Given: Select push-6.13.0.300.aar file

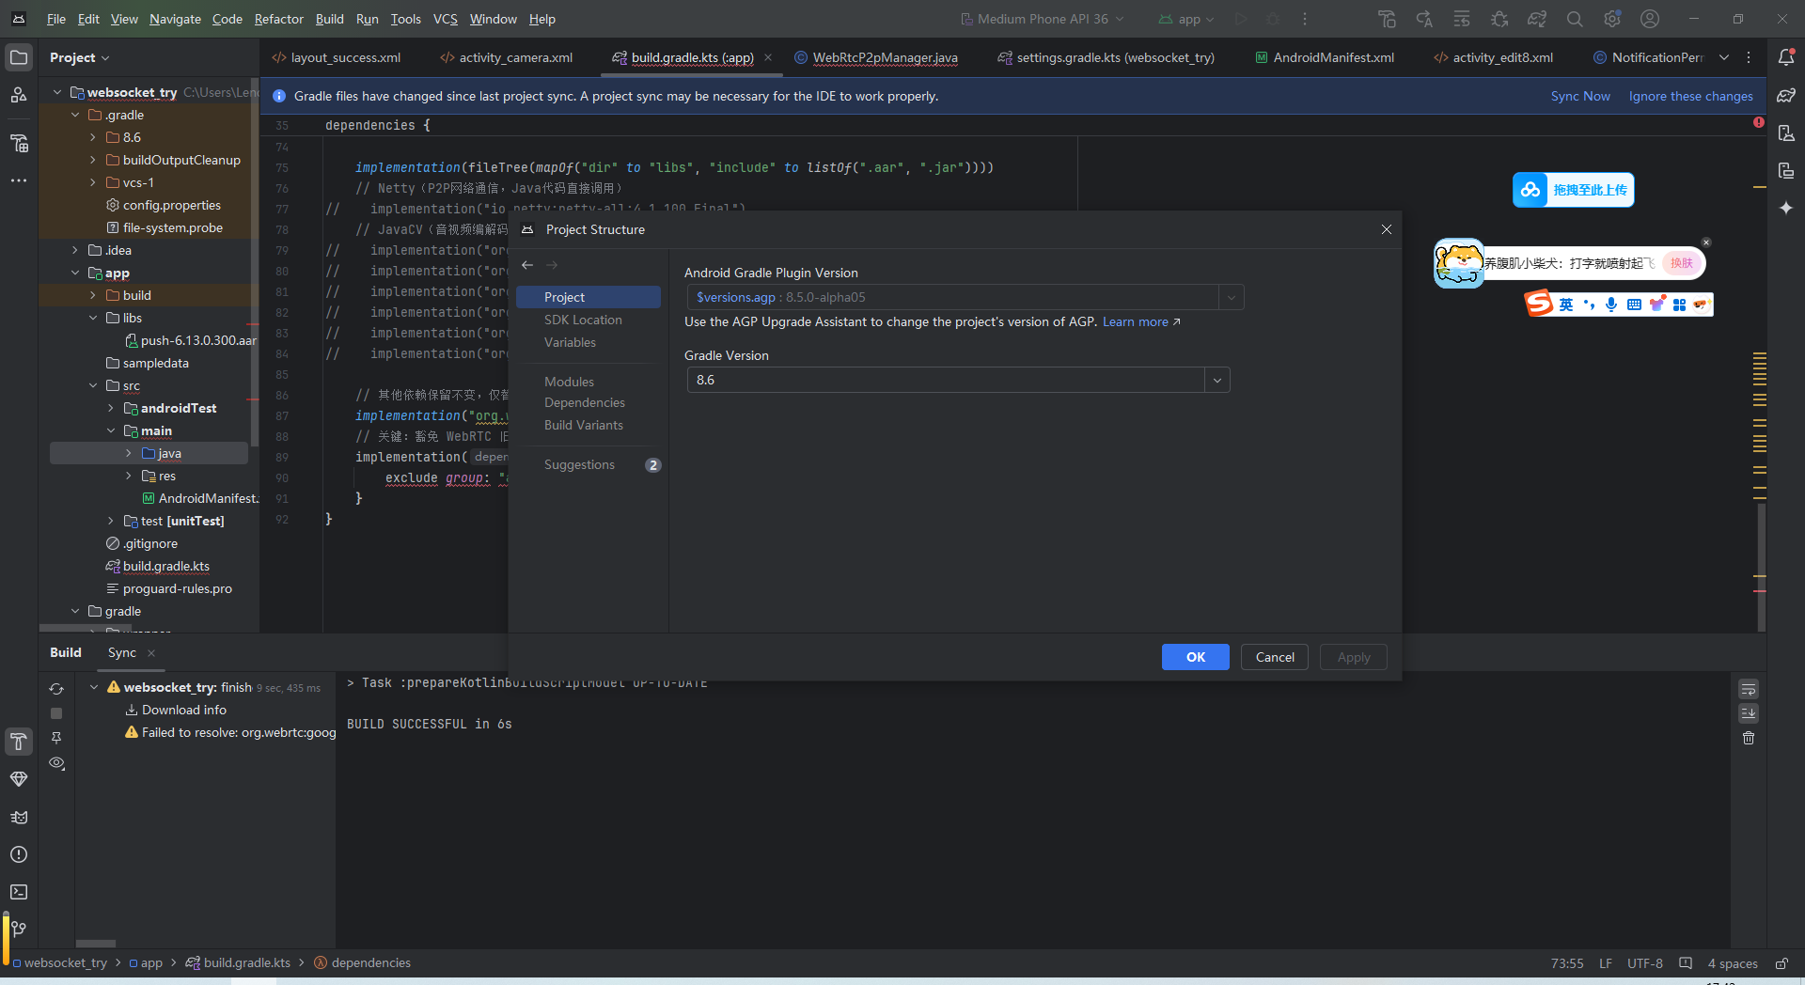Looking at the screenshot, I should 191,340.
